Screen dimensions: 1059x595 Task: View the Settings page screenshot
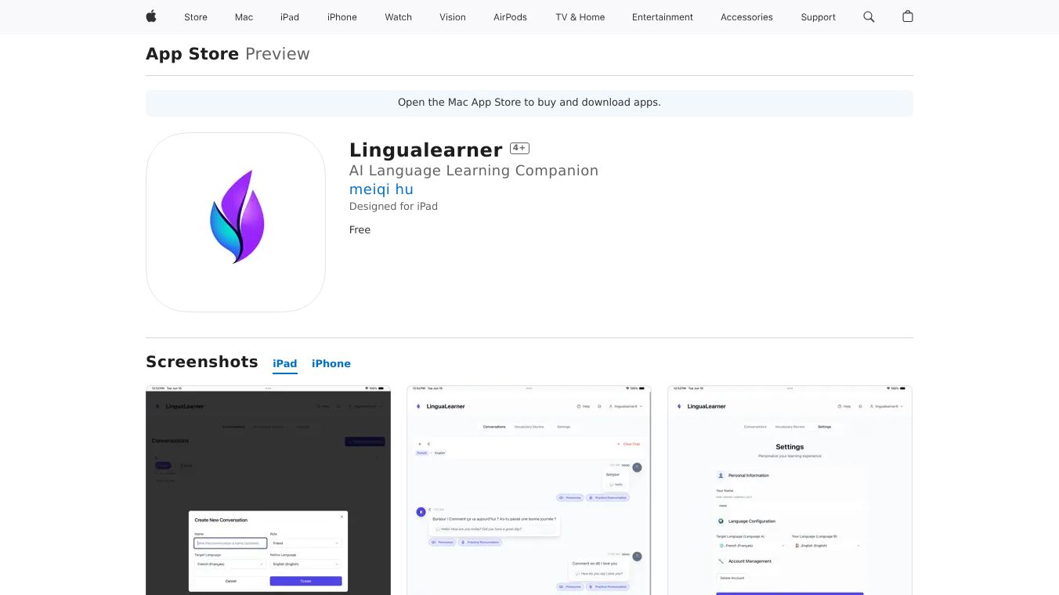pos(790,490)
